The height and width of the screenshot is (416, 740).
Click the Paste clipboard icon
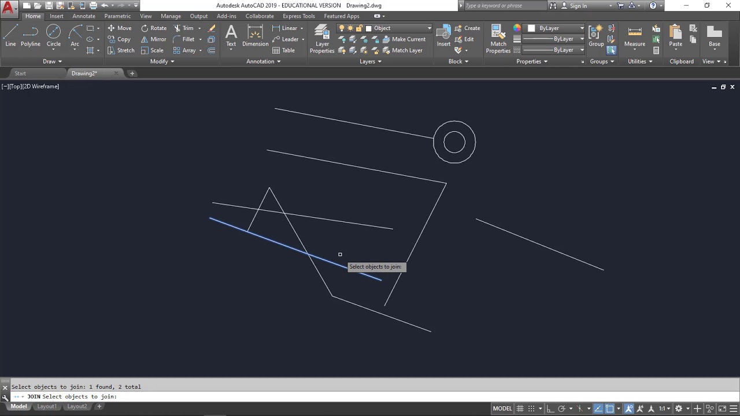(675, 35)
